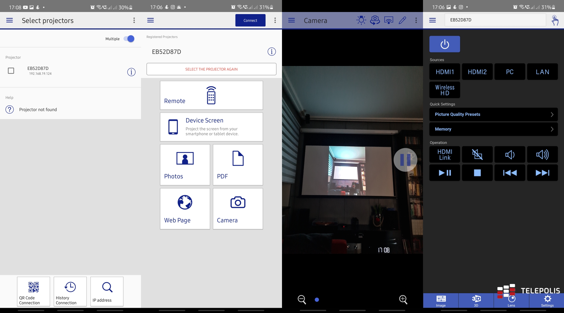Image resolution: width=564 pixels, height=313 pixels.
Task: Tap the blue power button
Action: tap(444, 44)
